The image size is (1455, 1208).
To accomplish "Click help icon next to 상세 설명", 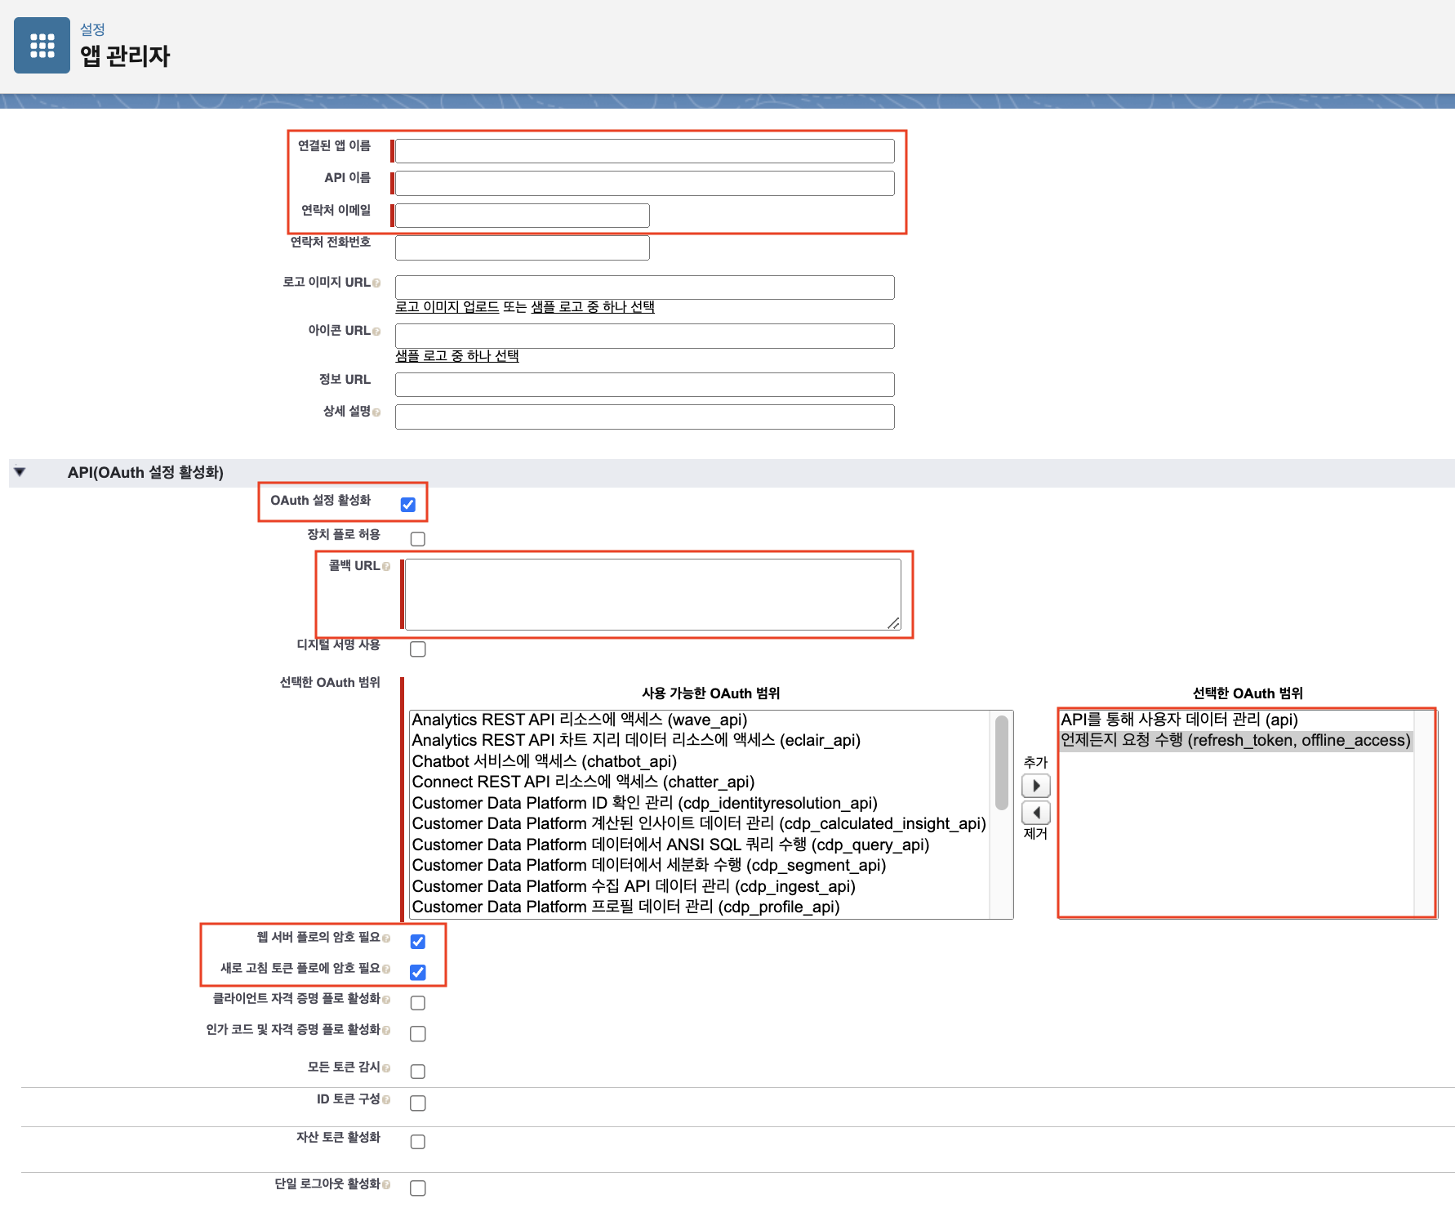I will click(x=376, y=412).
